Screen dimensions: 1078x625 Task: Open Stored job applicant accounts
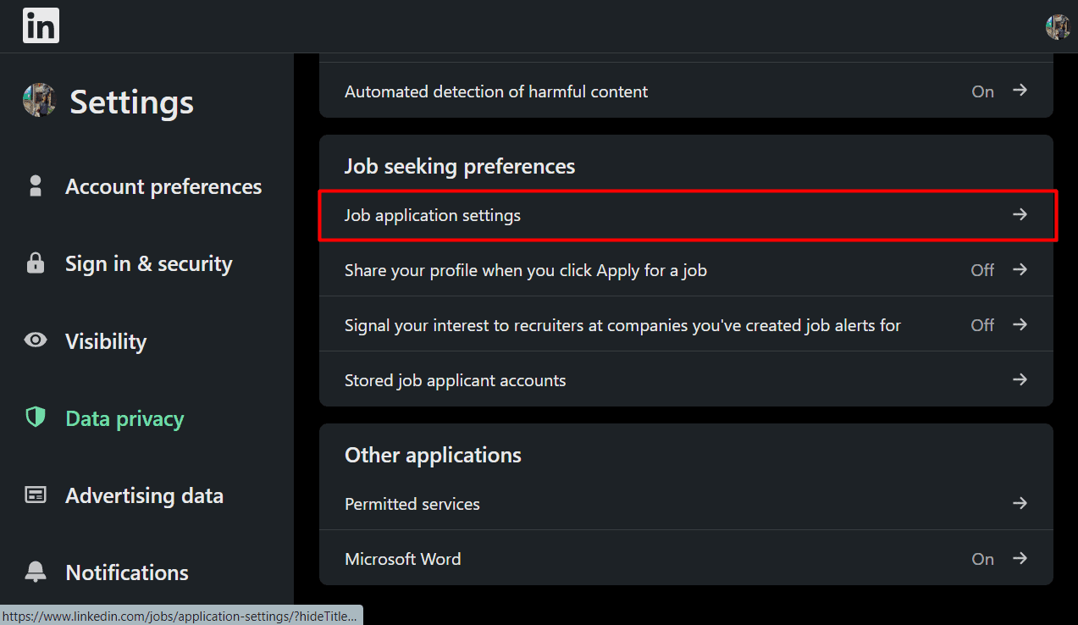pos(686,380)
